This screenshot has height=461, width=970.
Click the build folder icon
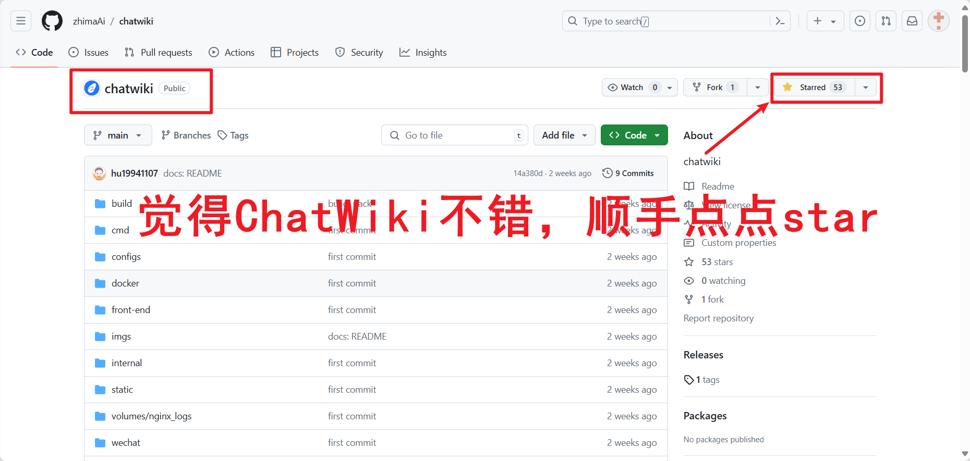pos(100,204)
